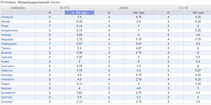Image resolution: width=211 pixels, height=105 pixels.
Task: Select the 4.6 home average for Верона
Action: 139,88
